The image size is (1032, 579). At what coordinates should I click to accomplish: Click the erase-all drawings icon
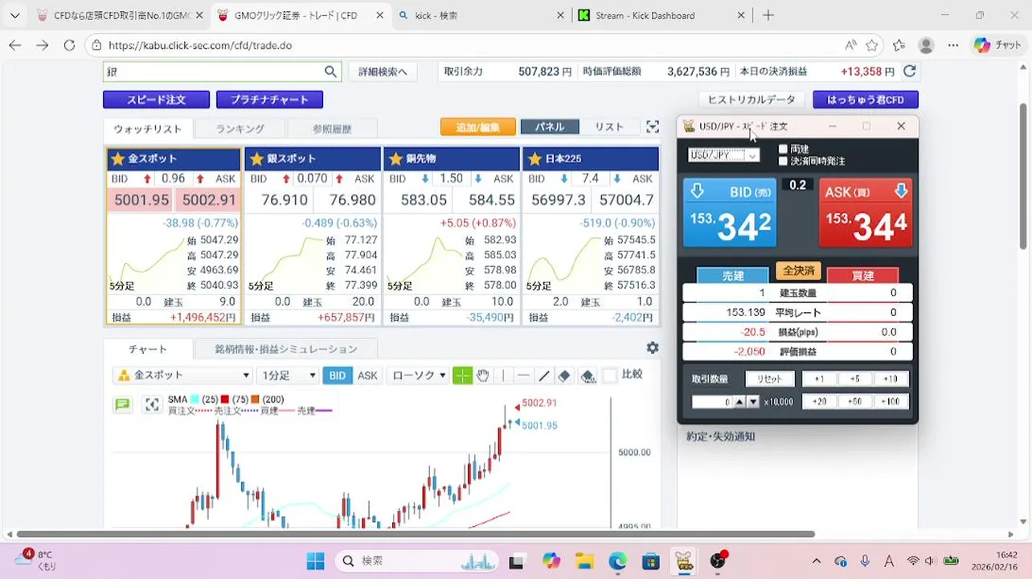coord(588,376)
